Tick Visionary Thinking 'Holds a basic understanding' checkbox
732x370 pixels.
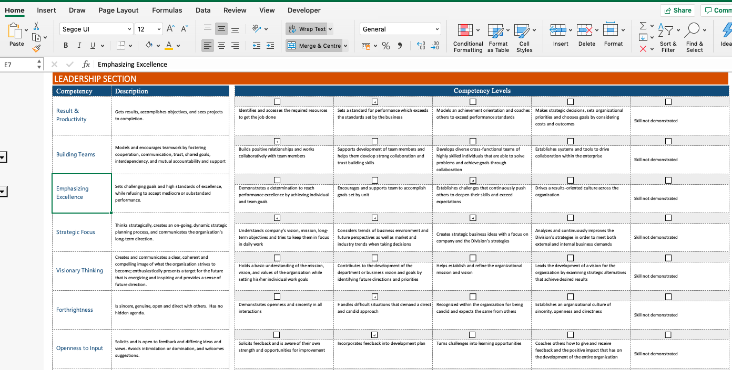[277, 258]
